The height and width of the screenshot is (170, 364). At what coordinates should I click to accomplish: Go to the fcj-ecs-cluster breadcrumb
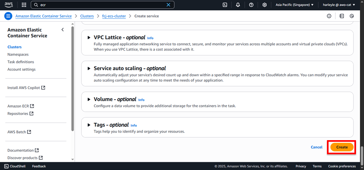114,16
